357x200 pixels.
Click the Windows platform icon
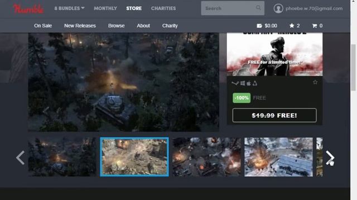pyautogui.click(x=243, y=83)
